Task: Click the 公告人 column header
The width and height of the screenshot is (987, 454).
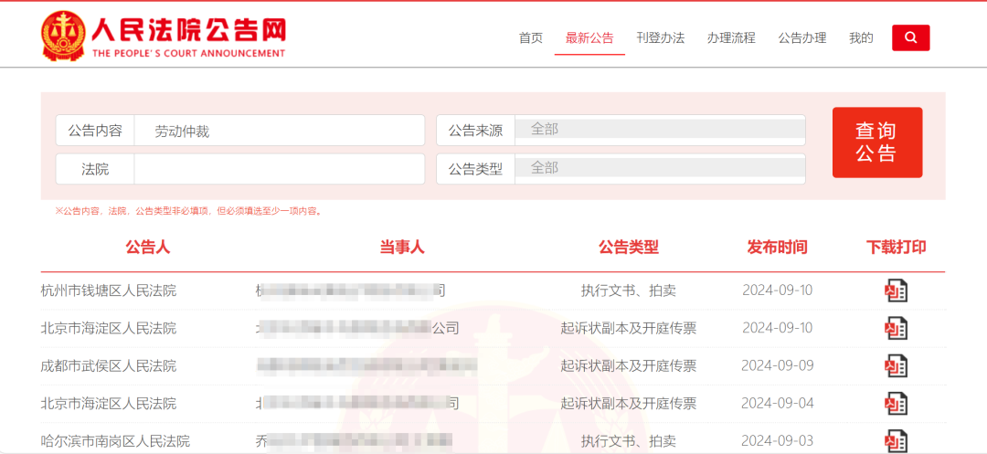Action: [x=148, y=248]
